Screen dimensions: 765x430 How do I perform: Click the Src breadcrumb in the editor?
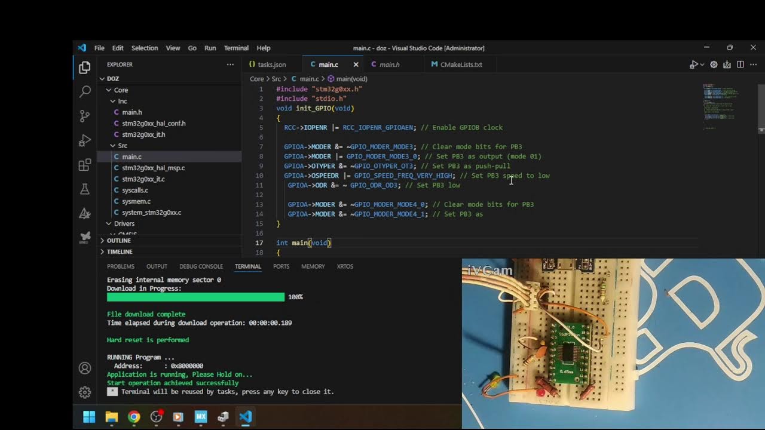(x=276, y=79)
